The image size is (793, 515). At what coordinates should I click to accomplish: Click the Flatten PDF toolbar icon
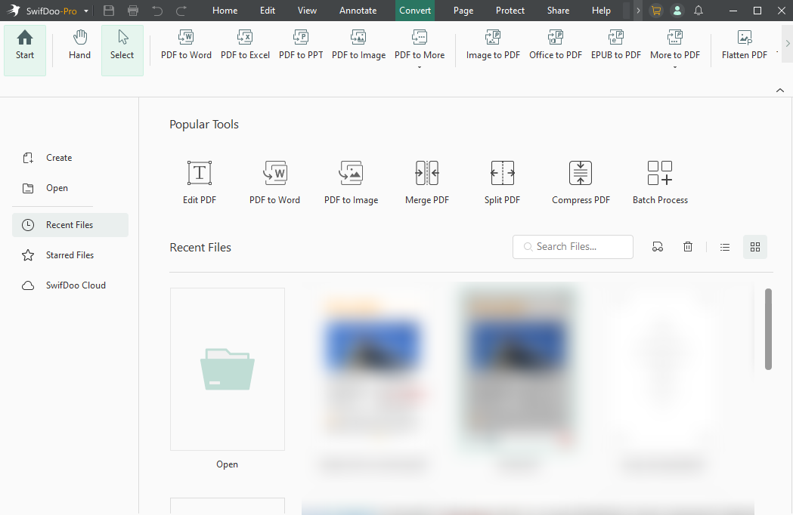[x=744, y=45]
